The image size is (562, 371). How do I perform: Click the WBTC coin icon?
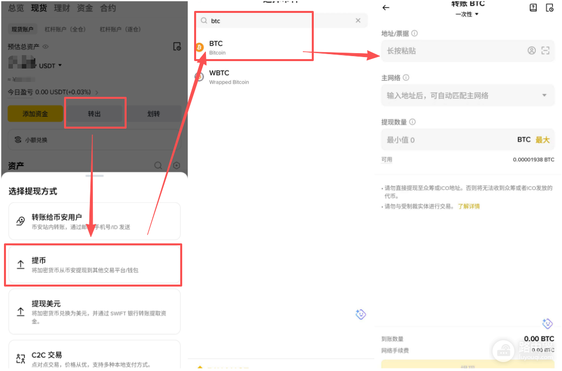click(x=199, y=76)
